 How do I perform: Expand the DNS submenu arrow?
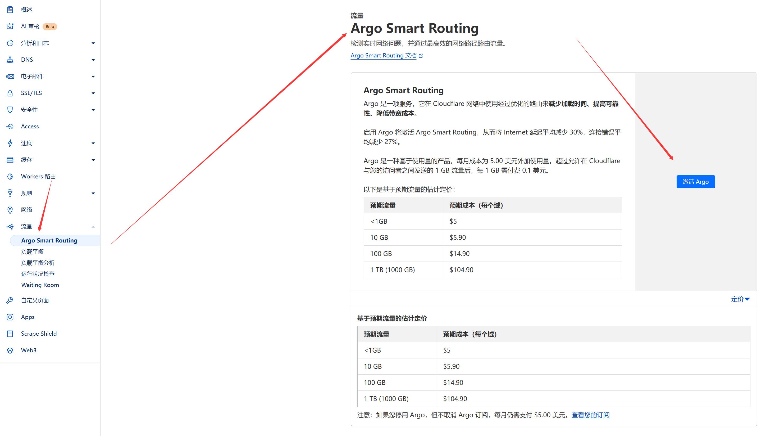point(93,60)
